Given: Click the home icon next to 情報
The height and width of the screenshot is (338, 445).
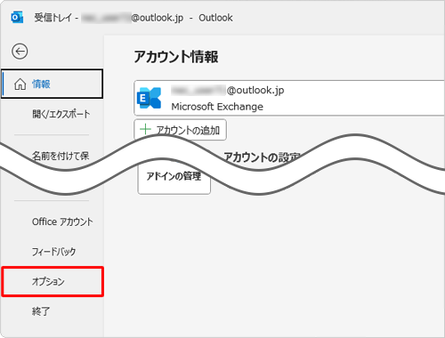Looking at the screenshot, I should click(x=20, y=84).
